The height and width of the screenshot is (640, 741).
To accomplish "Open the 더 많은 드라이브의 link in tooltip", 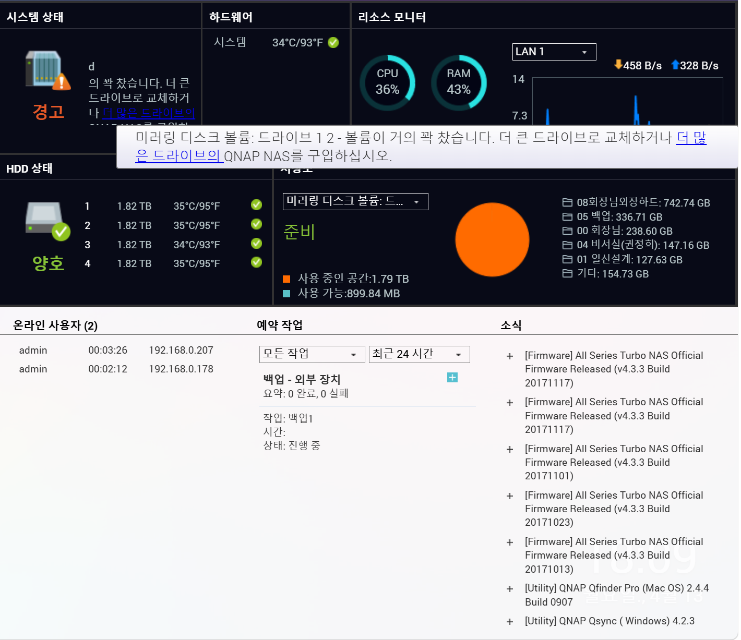I will [691, 138].
